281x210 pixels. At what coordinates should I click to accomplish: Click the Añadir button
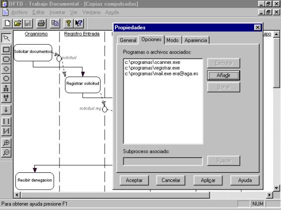pyautogui.click(x=223, y=75)
